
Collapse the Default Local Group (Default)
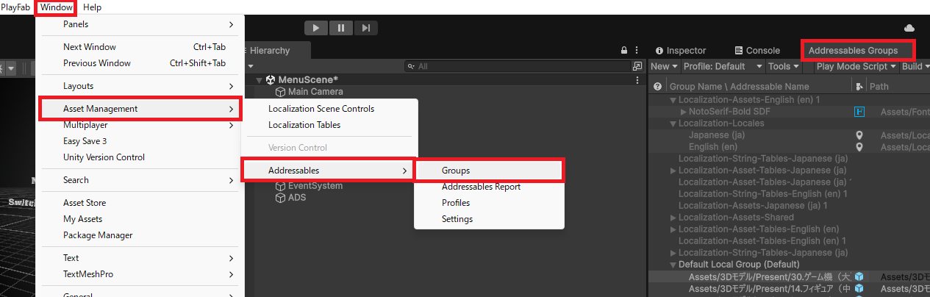tap(673, 265)
